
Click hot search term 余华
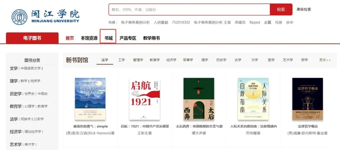(x=290, y=23)
